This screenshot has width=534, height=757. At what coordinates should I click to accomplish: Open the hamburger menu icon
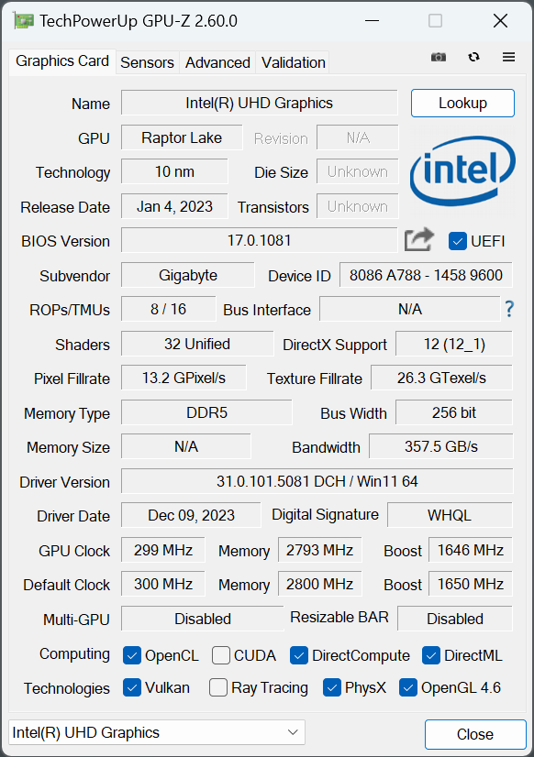pyautogui.click(x=508, y=57)
